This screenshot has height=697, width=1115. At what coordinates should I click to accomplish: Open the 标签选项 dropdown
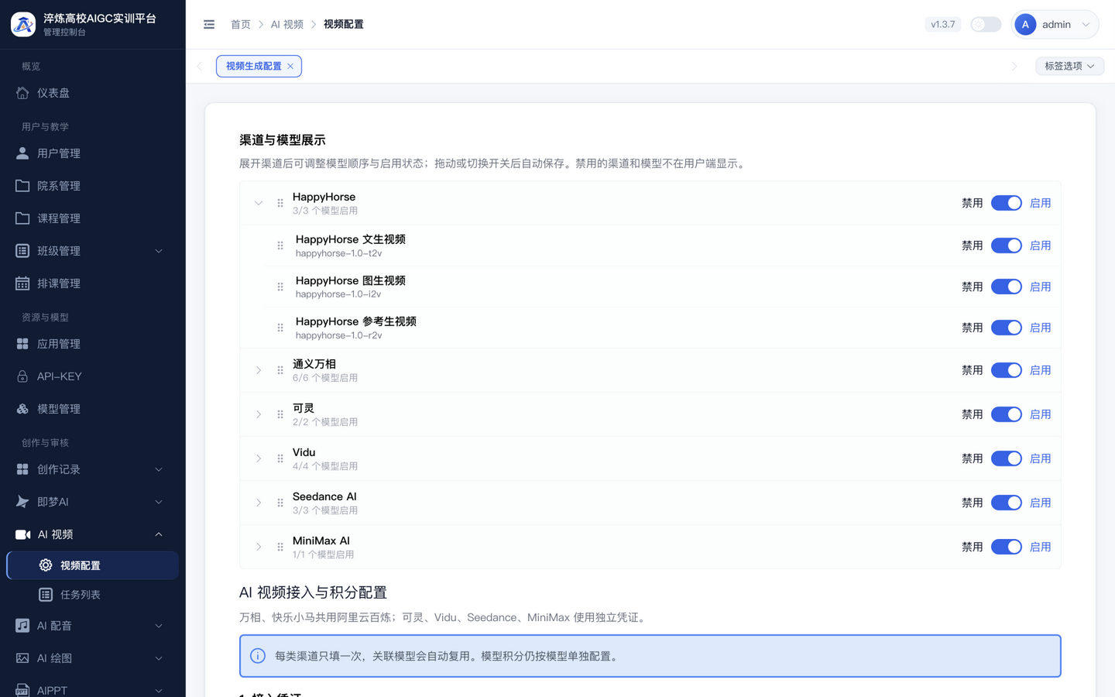[x=1069, y=67]
